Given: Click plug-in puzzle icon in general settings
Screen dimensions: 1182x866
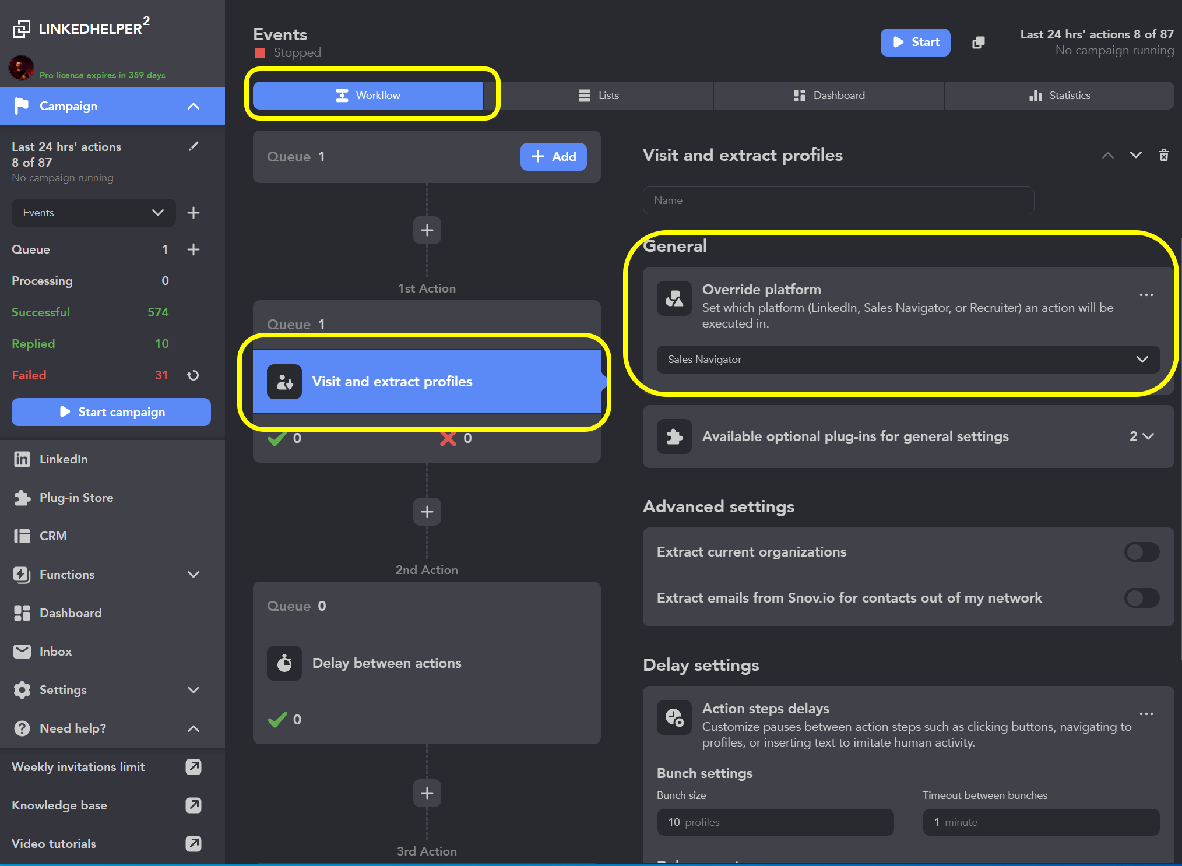Looking at the screenshot, I should (674, 436).
